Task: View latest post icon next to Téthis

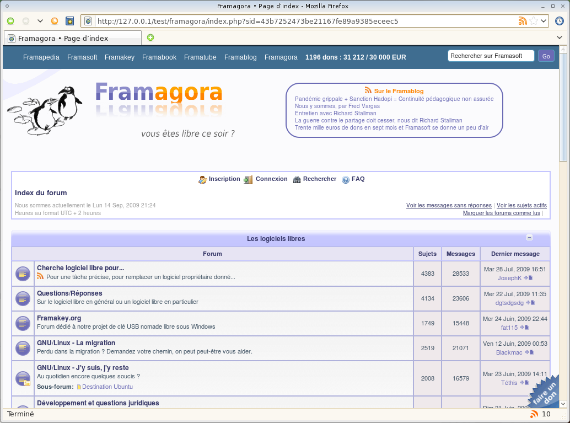Action: pos(524,383)
